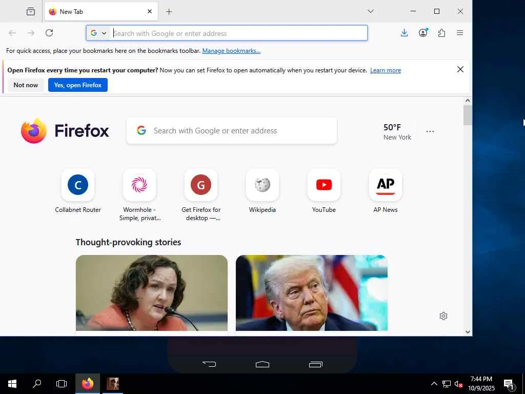Screen dimensions: 525x394
Task: Open the Learn more link
Action: 386,70
